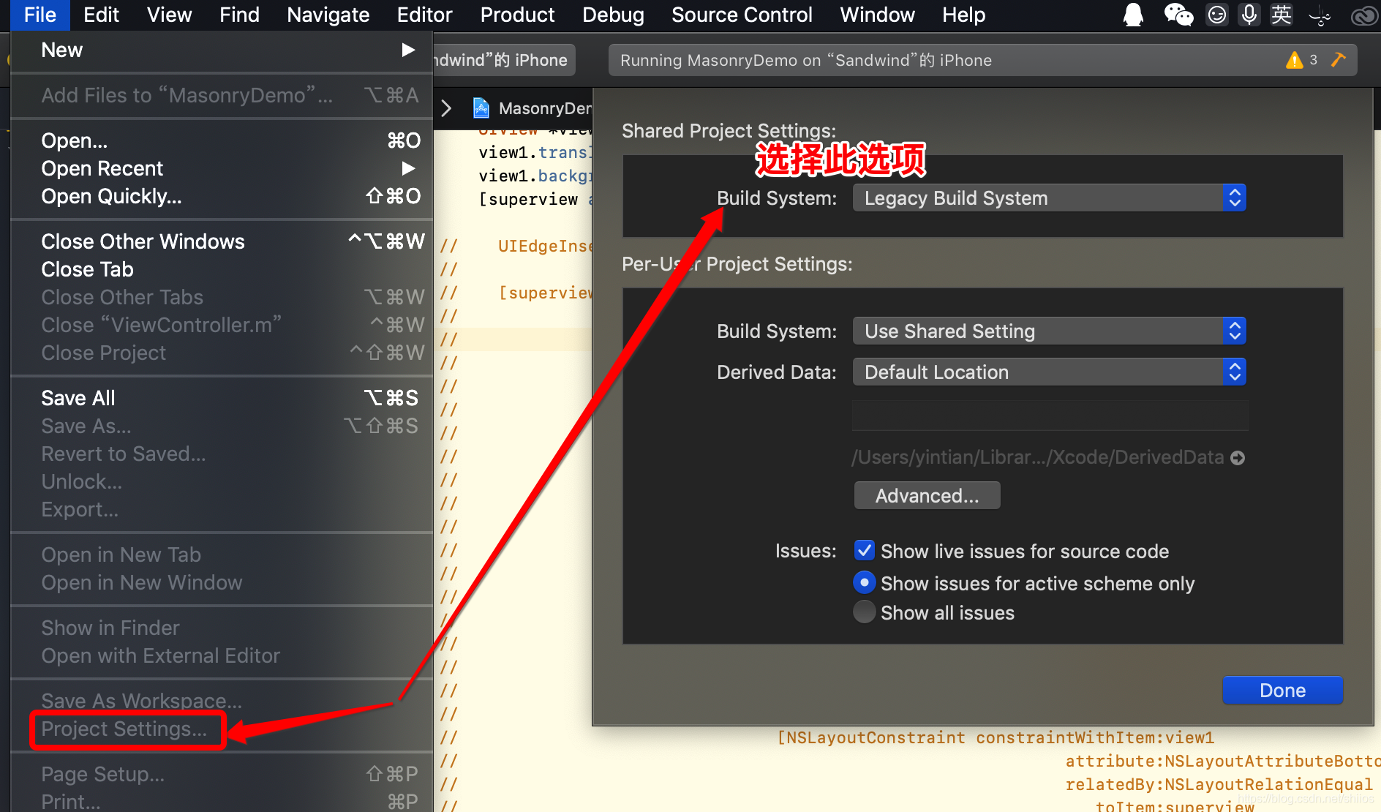The image size is (1381, 812).
Task: Choose Project Settings... menu item
Action: pyautogui.click(x=222, y=729)
